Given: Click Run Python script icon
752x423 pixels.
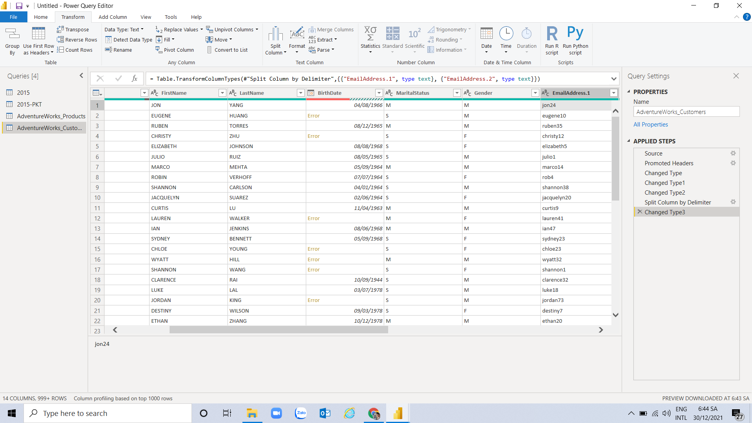Looking at the screenshot, I should pyautogui.click(x=575, y=41).
